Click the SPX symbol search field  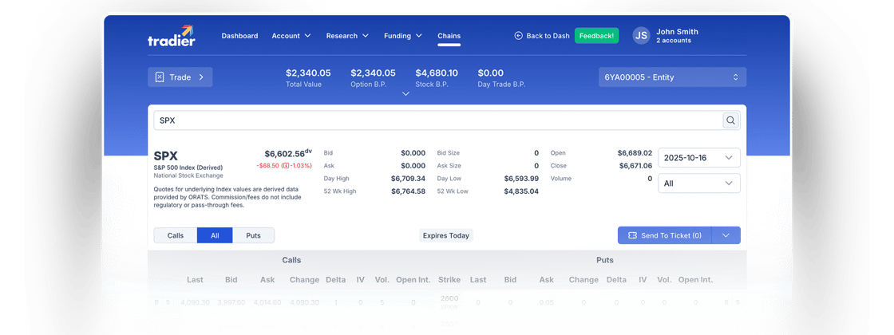click(435, 120)
